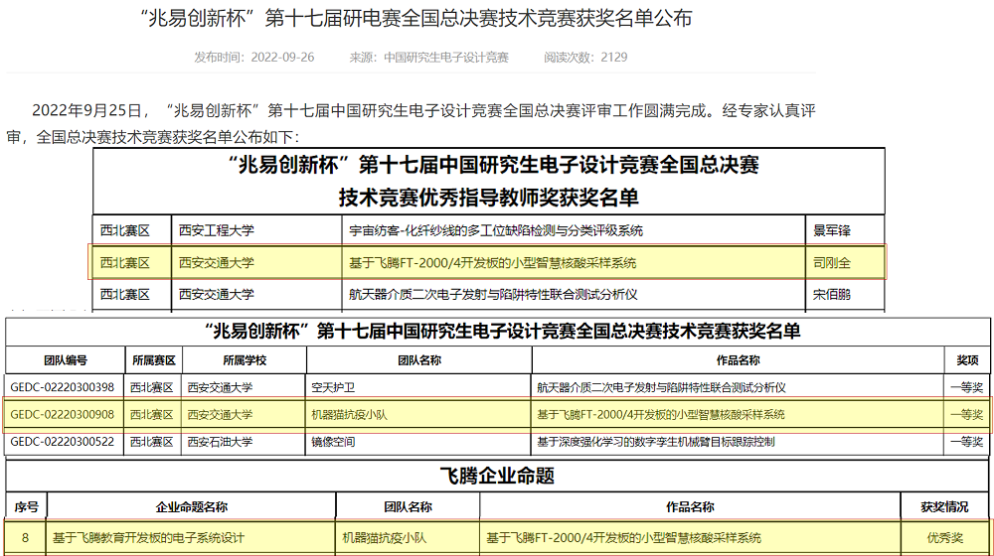Click the 团队编号 column header
Viewport: 994px width, 556px height.
click(x=64, y=359)
